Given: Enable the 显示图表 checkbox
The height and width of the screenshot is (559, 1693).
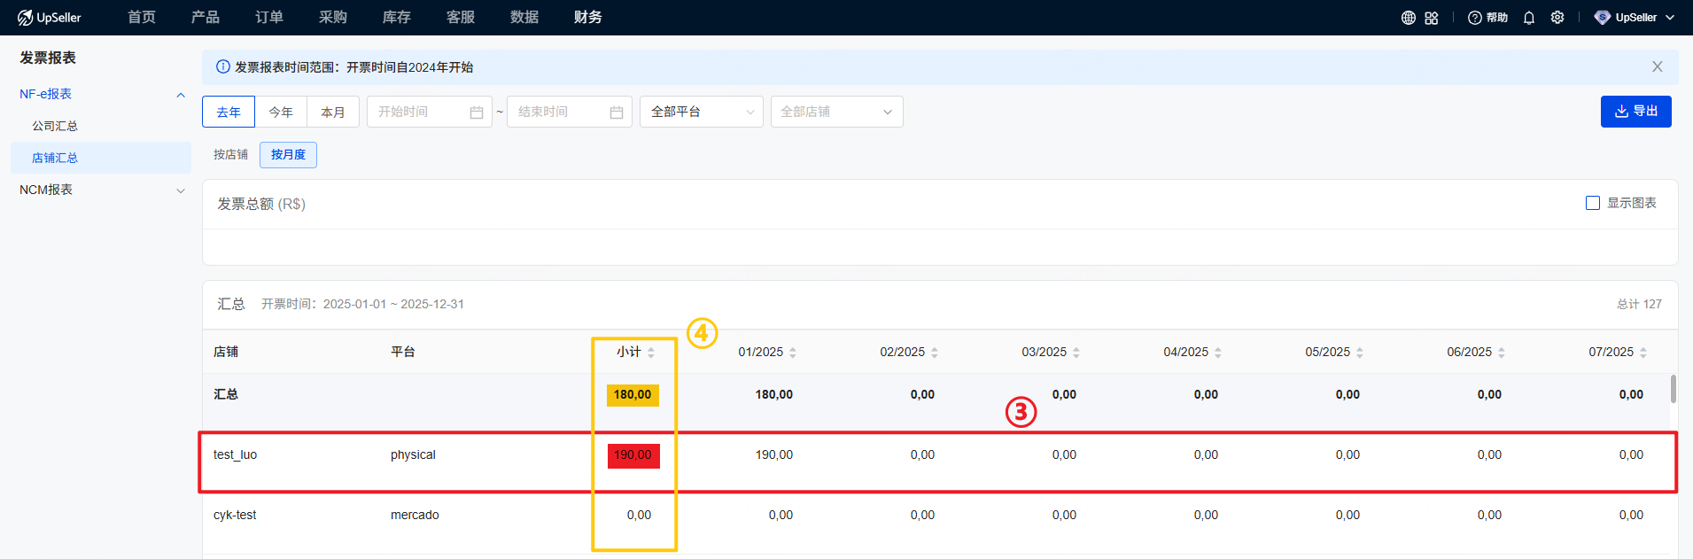Looking at the screenshot, I should click(x=1593, y=203).
